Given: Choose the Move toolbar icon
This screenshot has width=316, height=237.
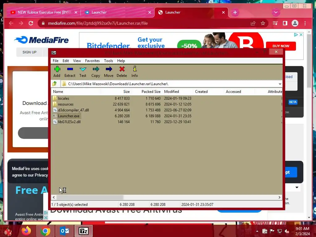Looking at the screenshot, I should (x=109, y=69).
